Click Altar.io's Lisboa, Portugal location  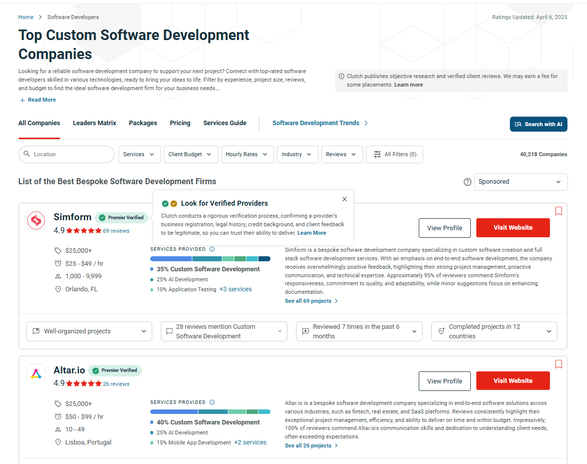(x=88, y=442)
